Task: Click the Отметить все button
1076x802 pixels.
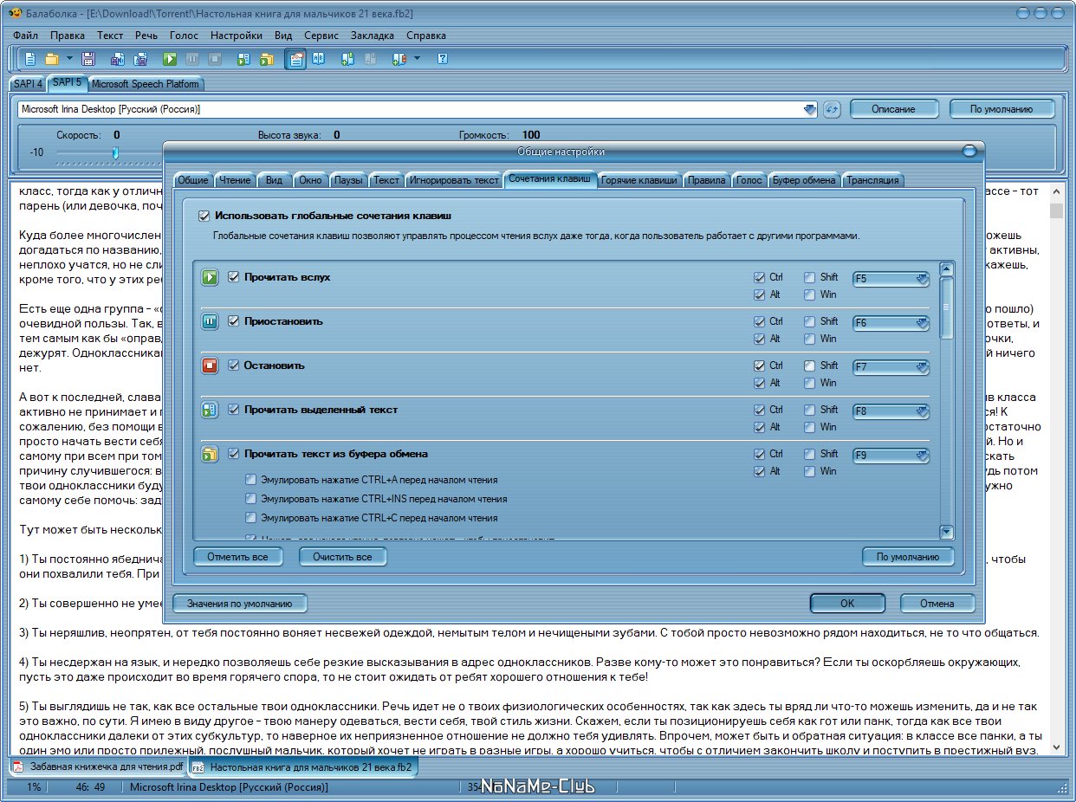Action: click(x=238, y=557)
